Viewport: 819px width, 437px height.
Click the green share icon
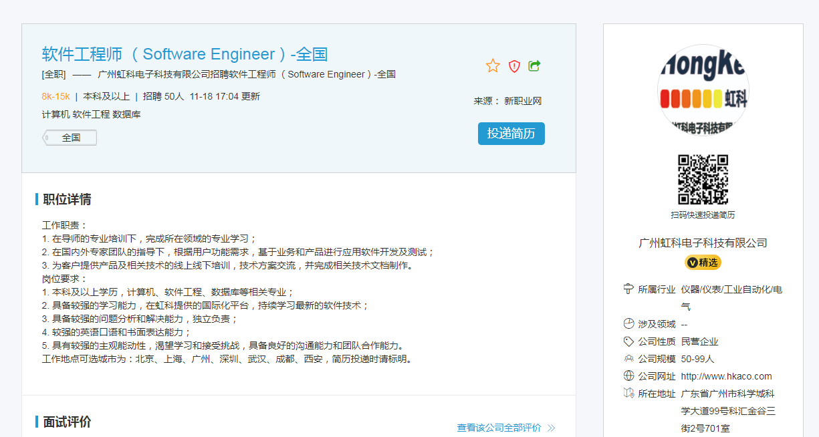tap(534, 65)
